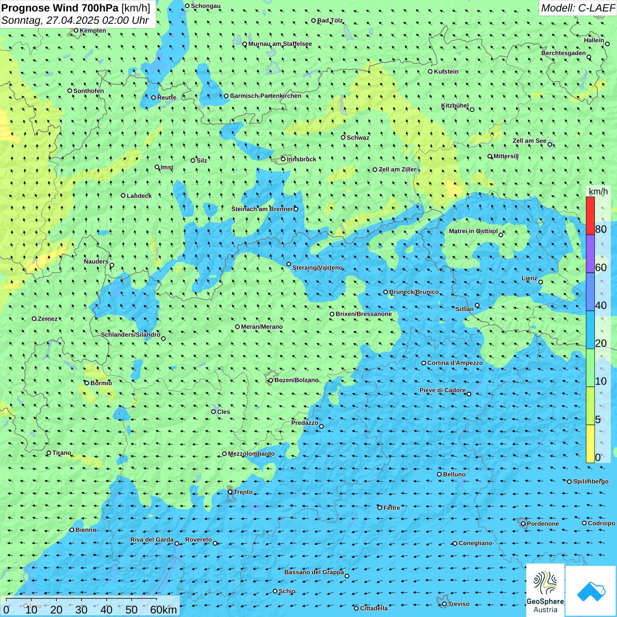The image size is (617, 617).
Task: Click the Treviso city label
Action: click(x=458, y=604)
